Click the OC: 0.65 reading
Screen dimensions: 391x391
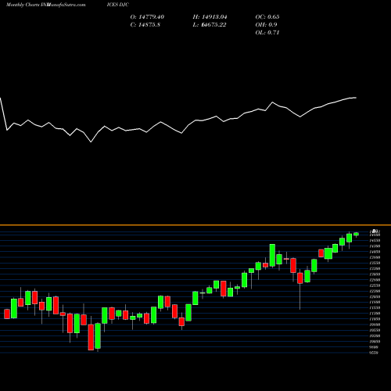tap(267, 17)
